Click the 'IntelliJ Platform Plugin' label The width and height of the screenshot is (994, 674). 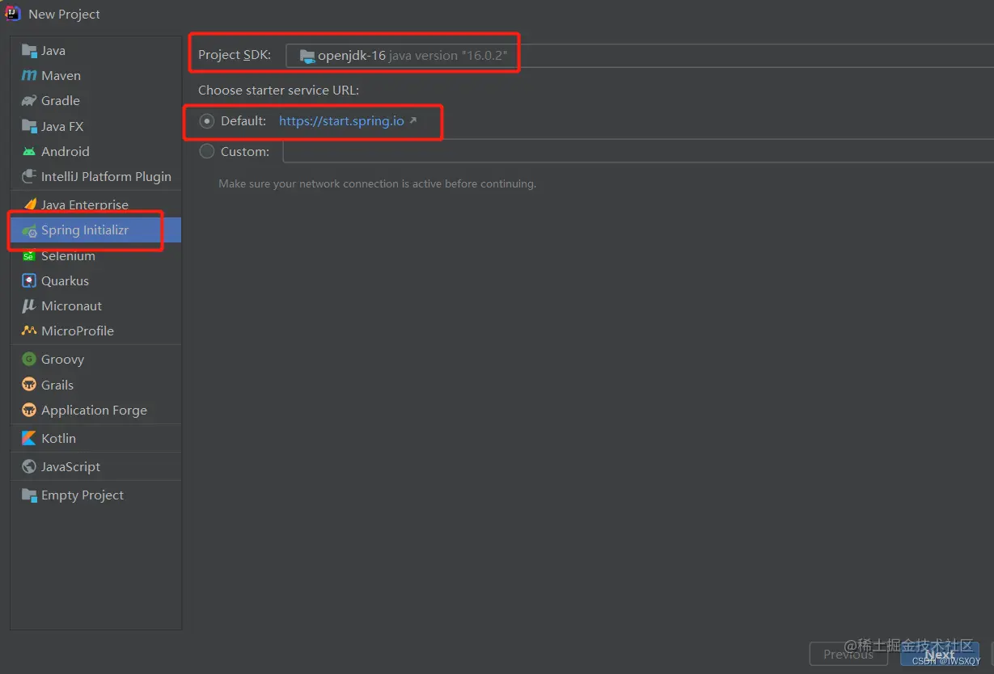tap(106, 177)
